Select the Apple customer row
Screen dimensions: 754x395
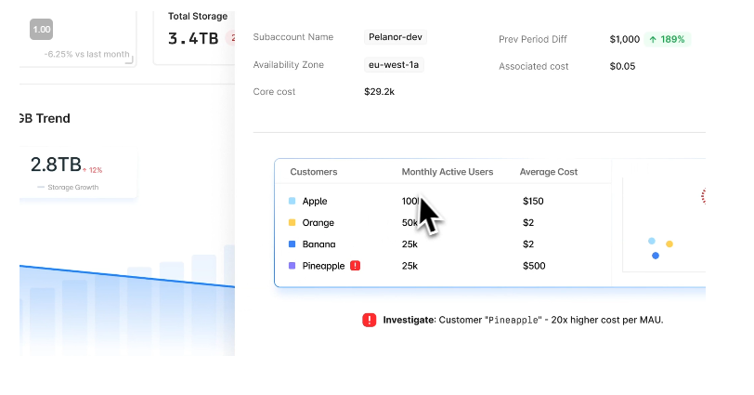point(315,201)
